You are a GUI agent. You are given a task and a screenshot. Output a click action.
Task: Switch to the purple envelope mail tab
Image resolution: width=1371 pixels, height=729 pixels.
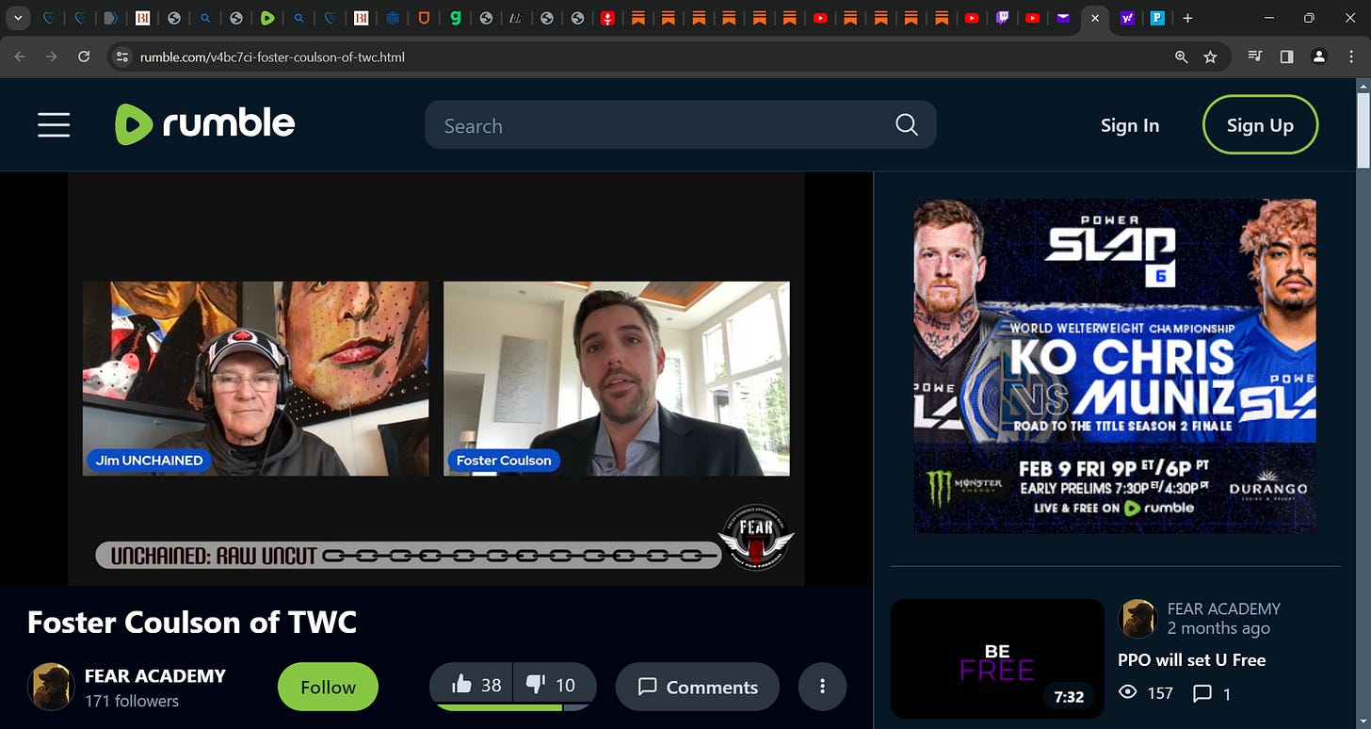click(1063, 18)
